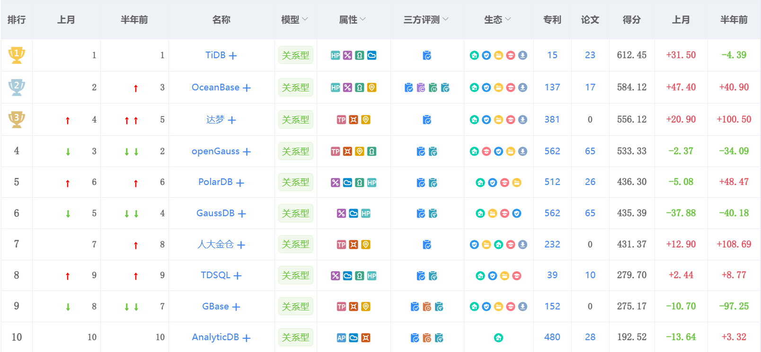Click patent count 137 for OceanBase
The image size is (761, 352).
tap(552, 88)
